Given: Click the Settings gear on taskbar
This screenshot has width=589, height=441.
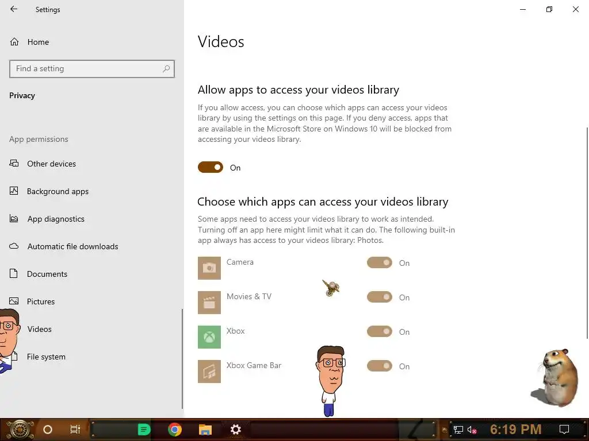Looking at the screenshot, I should click(235, 430).
